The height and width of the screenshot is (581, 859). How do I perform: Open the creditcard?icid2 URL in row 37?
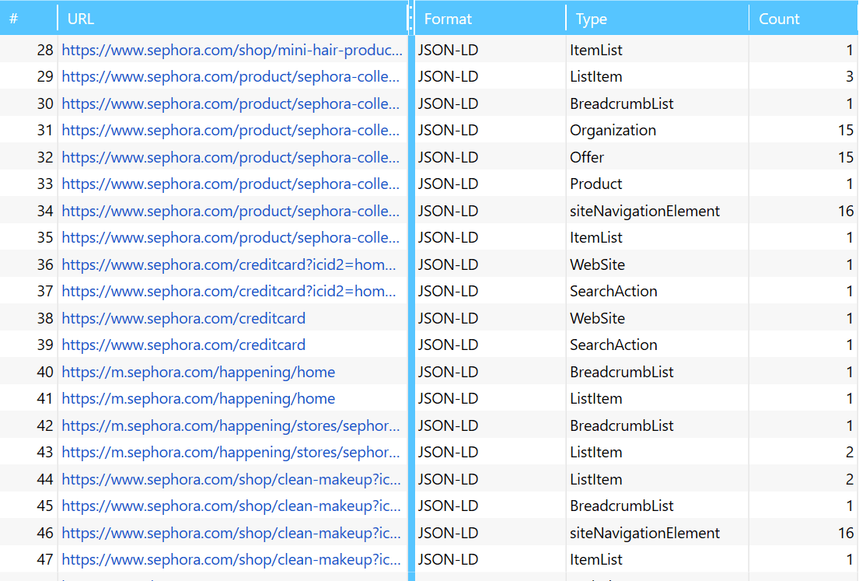point(229,292)
